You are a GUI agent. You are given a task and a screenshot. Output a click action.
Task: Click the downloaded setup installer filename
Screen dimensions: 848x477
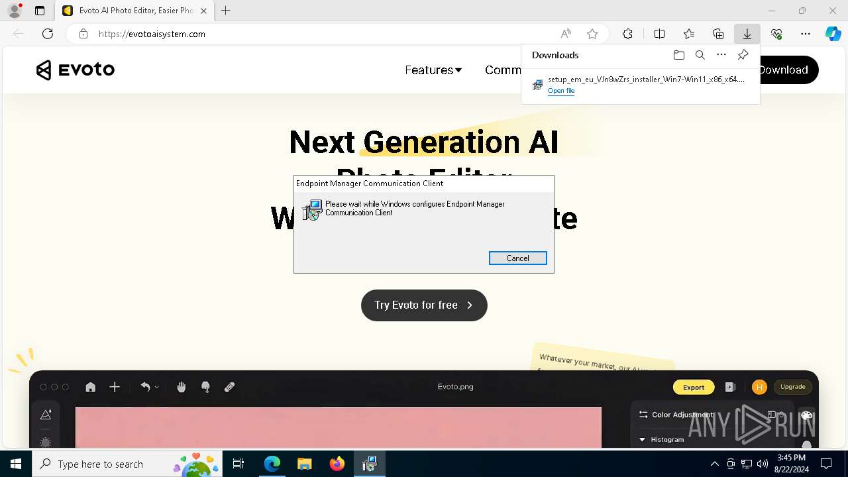(x=646, y=79)
